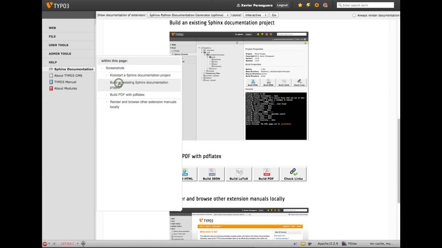
Task: Click the Apache/2.2.9 status bar entry
Action: pyautogui.click(x=328, y=244)
